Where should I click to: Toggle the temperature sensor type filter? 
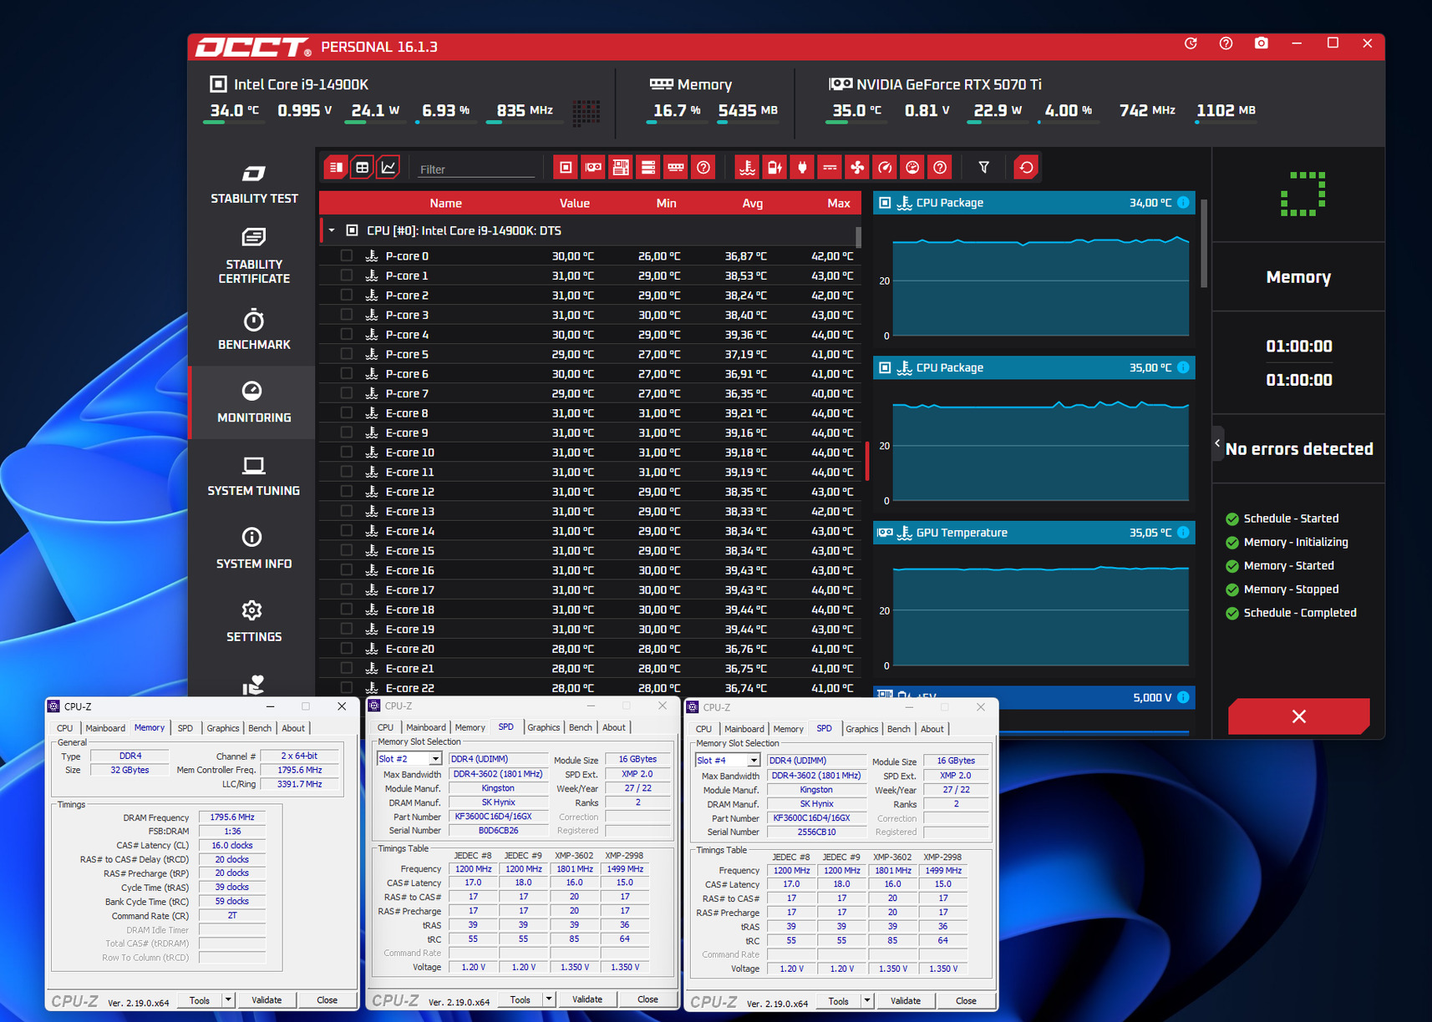(747, 168)
